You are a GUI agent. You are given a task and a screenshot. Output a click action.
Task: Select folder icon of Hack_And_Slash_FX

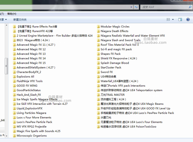click(x=14, y=95)
